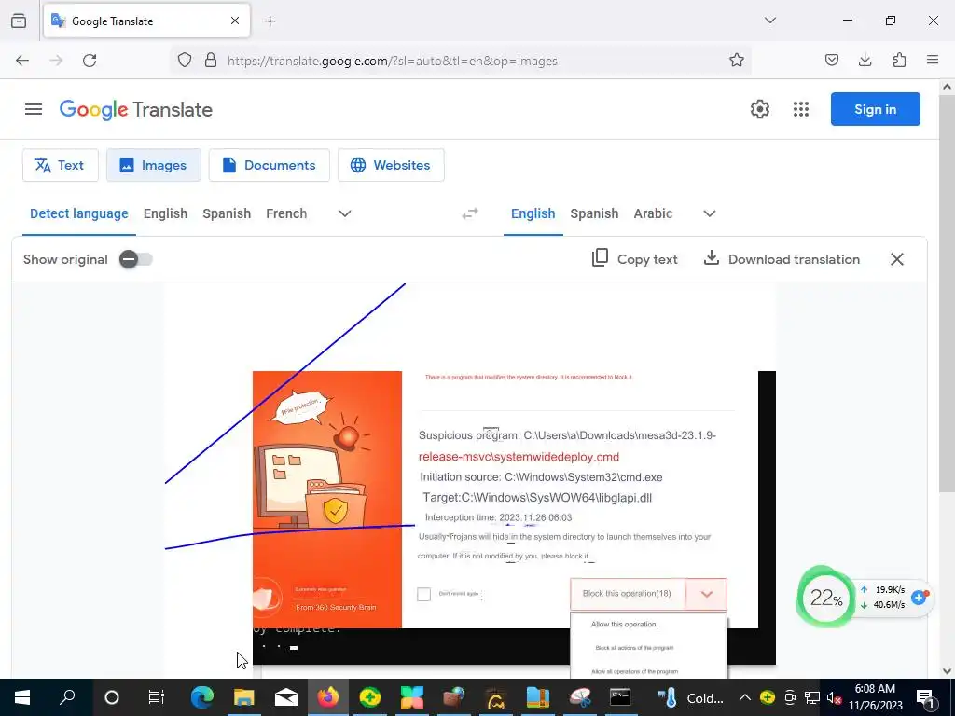
Task: Click Download translation button
Action: pyautogui.click(x=782, y=259)
